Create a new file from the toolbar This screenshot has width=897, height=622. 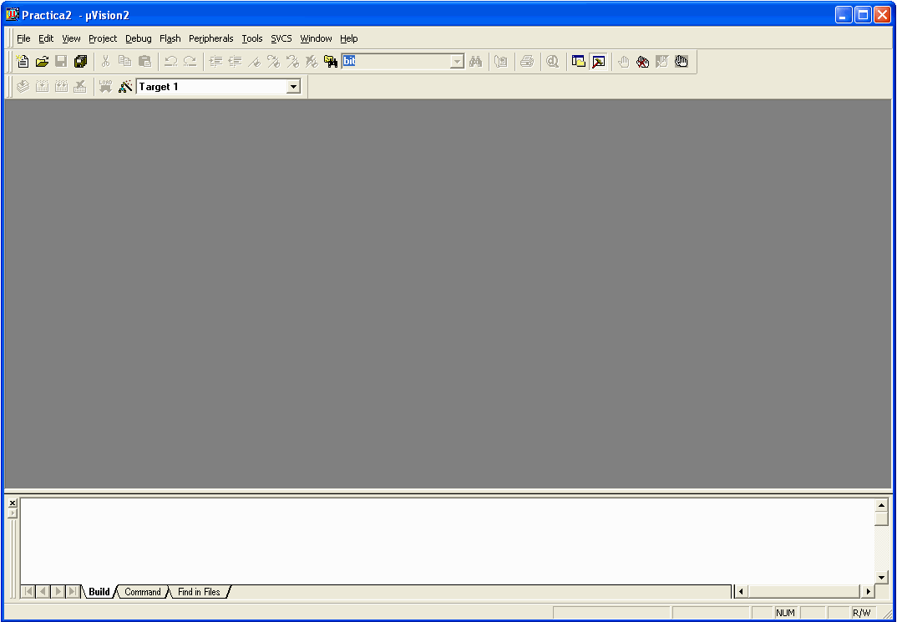pyautogui.click(x=23, y=61)
